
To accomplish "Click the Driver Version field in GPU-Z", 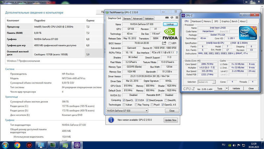I will click(x=150, y=76).
